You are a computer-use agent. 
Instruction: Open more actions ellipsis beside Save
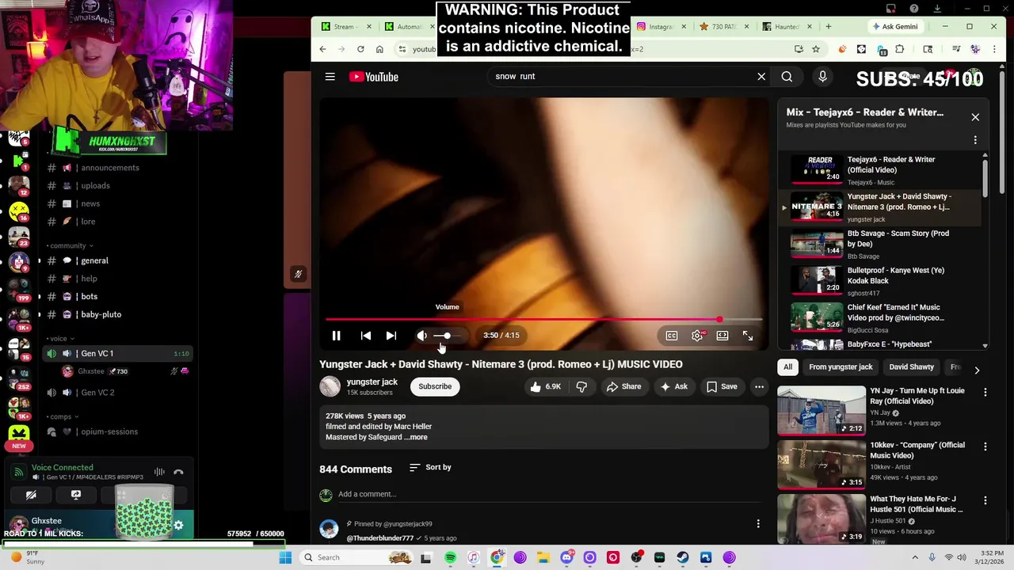pos(759,386)
